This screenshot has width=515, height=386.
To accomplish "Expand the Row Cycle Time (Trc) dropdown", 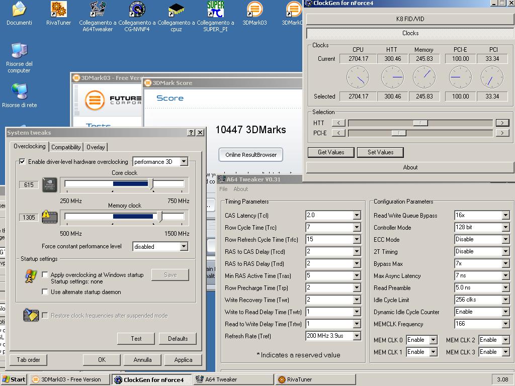I will 357,228.
